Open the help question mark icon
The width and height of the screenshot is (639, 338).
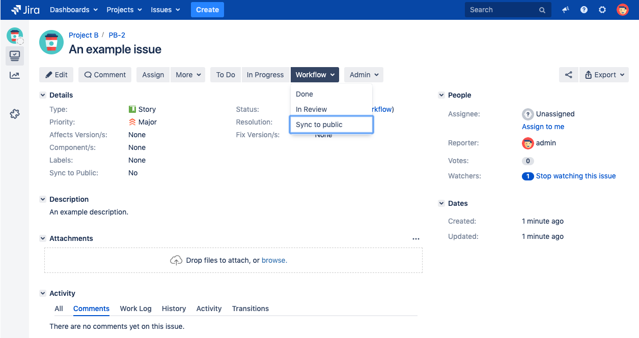(x=584, y=10)
